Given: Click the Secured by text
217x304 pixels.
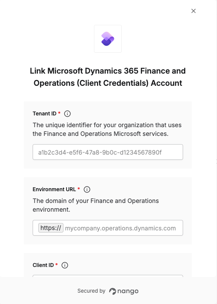Looking at the screenshot, I should point(91,291).
